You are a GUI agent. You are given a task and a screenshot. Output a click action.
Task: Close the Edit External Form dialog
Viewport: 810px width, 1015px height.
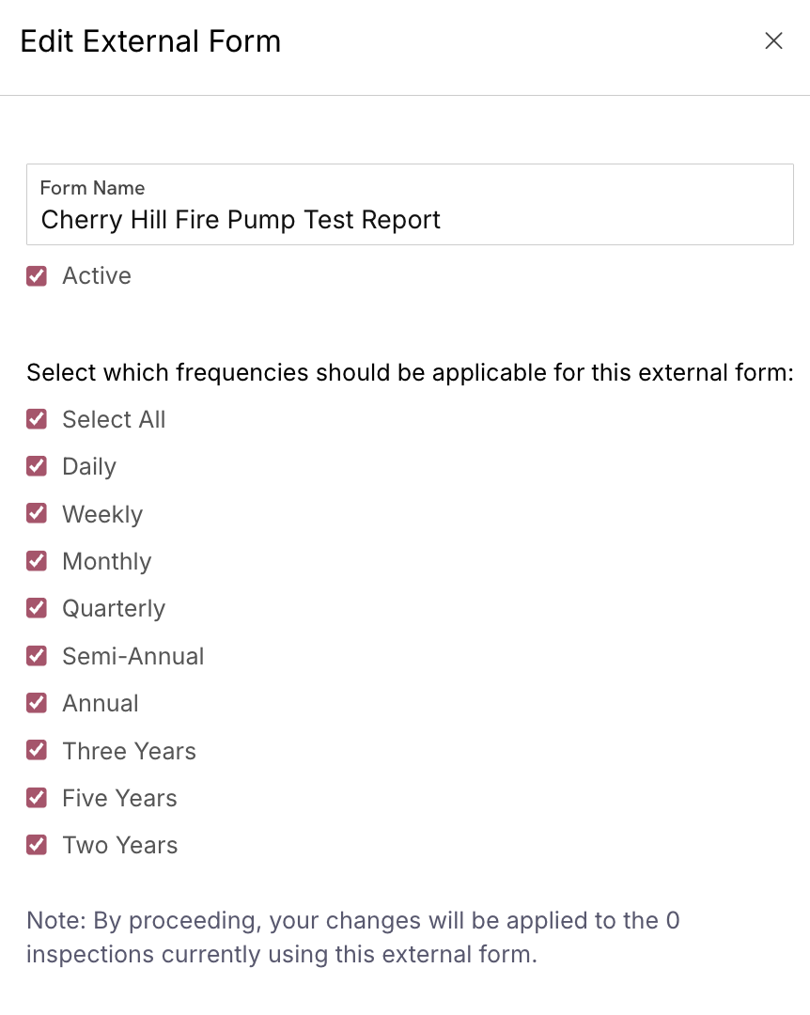click(773, 41)
